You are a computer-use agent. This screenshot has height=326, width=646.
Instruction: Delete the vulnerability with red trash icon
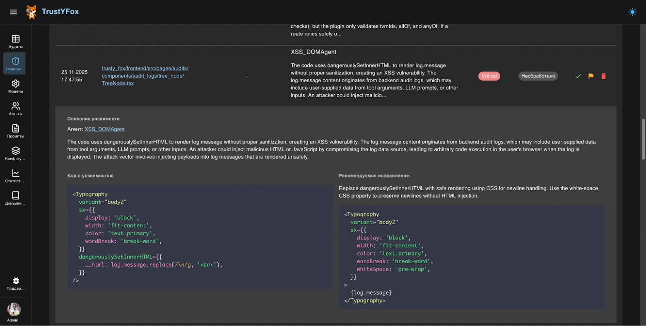click(x=603, y=76)
